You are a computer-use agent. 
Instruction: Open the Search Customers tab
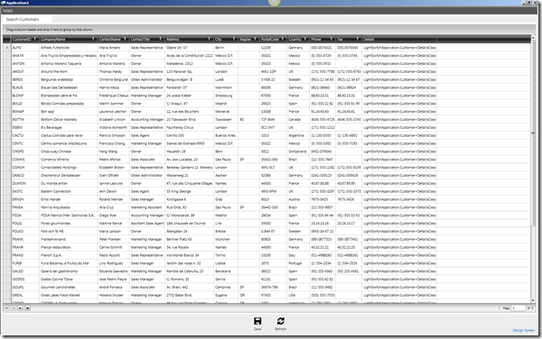(23, 19)
